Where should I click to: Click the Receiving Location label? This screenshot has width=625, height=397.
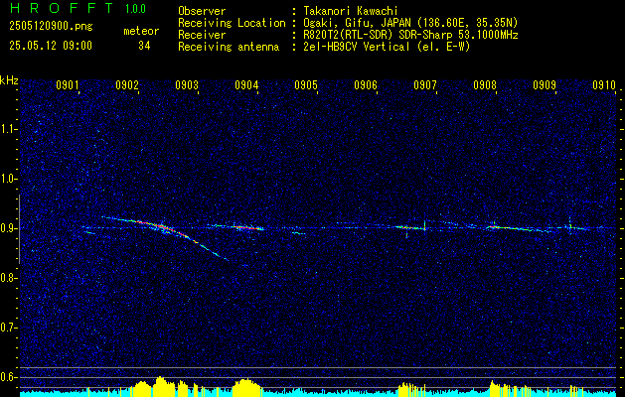pos(232,23)
